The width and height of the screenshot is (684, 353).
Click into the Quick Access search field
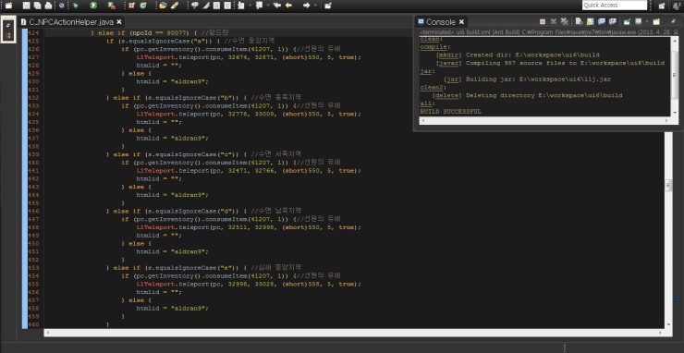tap(614, 6)
